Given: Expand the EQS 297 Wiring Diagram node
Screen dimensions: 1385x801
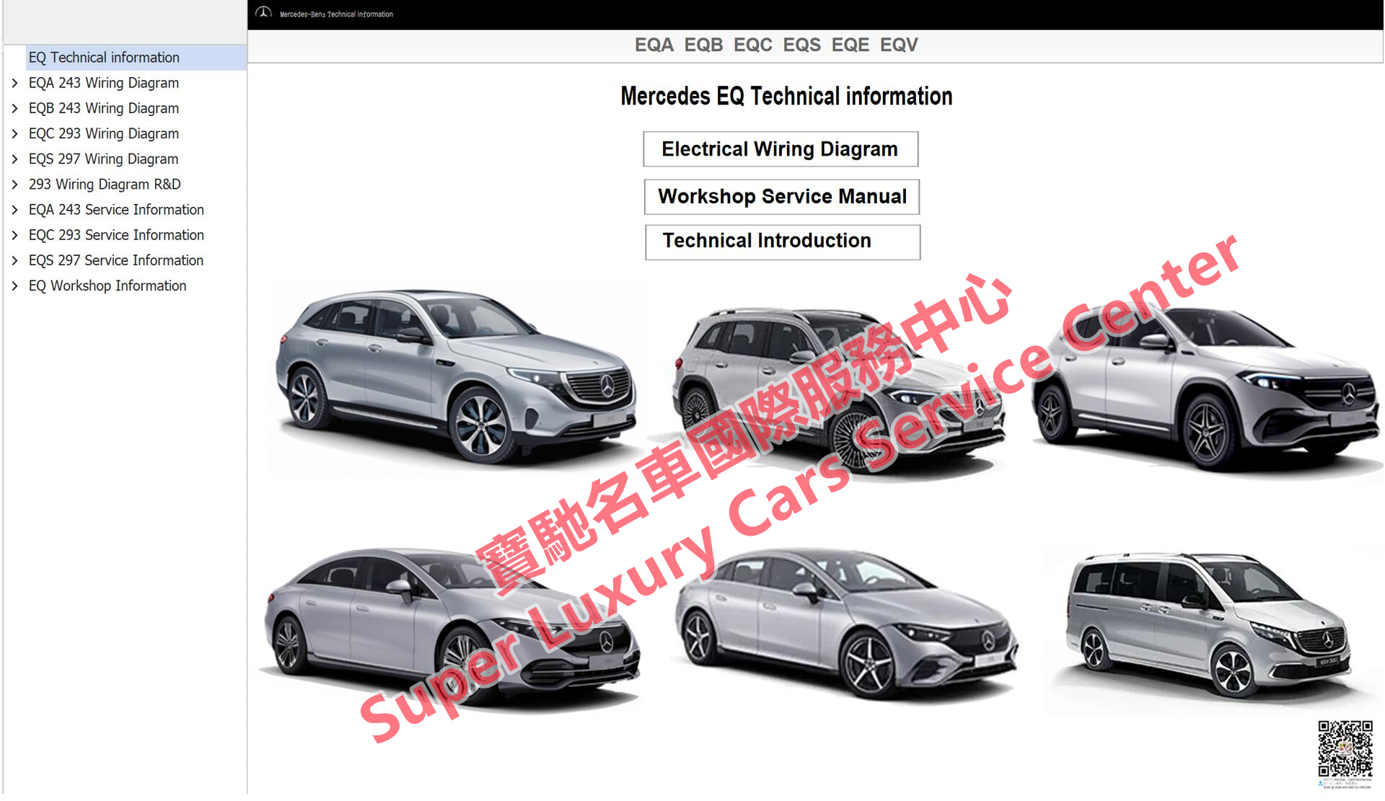Looking at the screenshot, I should (x=14, y=159).
